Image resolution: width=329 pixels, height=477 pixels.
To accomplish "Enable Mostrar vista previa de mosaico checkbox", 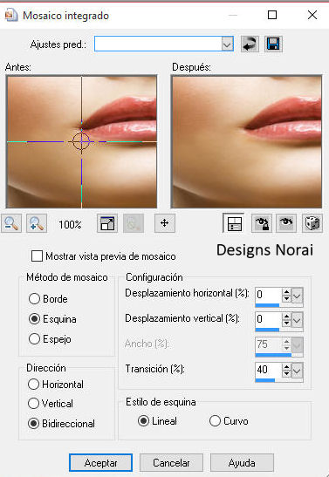I will pyautogui.click(x=37, y=256).
